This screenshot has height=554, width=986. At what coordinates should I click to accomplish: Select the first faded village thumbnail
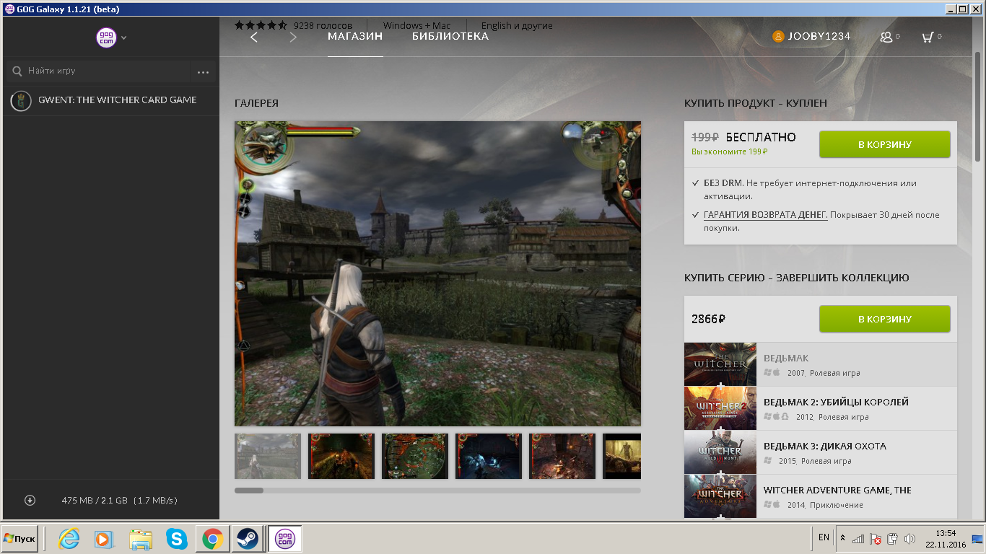point(268,456)
